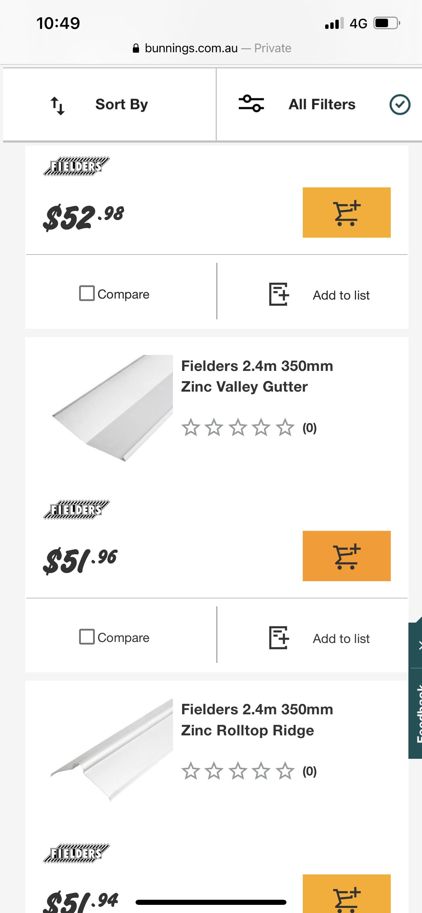Rate the Valley Gutter with five stars
Image resolution: width=422 pixels, height=913 pixels.
pos(285,428)
